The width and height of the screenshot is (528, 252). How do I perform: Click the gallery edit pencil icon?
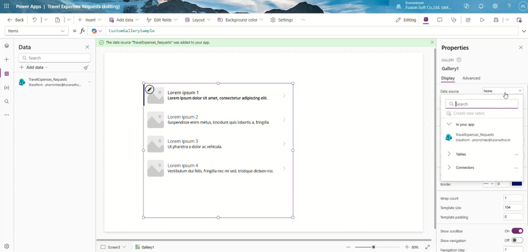click(150, 90)
